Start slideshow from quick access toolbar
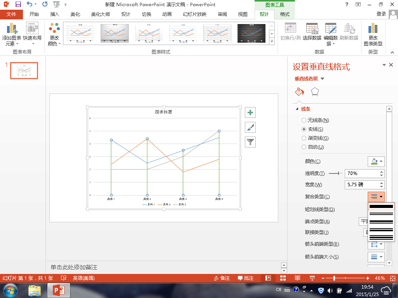 pyautogui.click(x=56, y=4)
